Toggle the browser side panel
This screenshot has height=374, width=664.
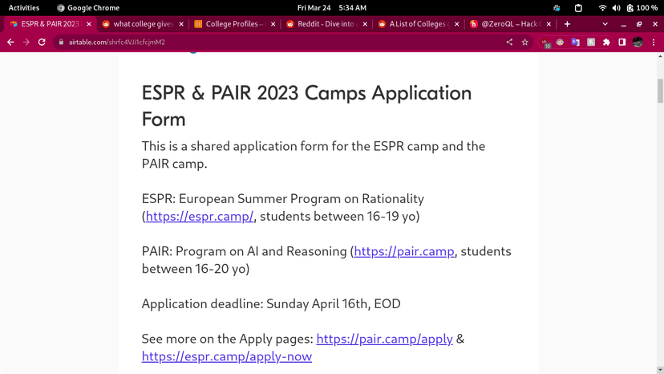(621, 42)
